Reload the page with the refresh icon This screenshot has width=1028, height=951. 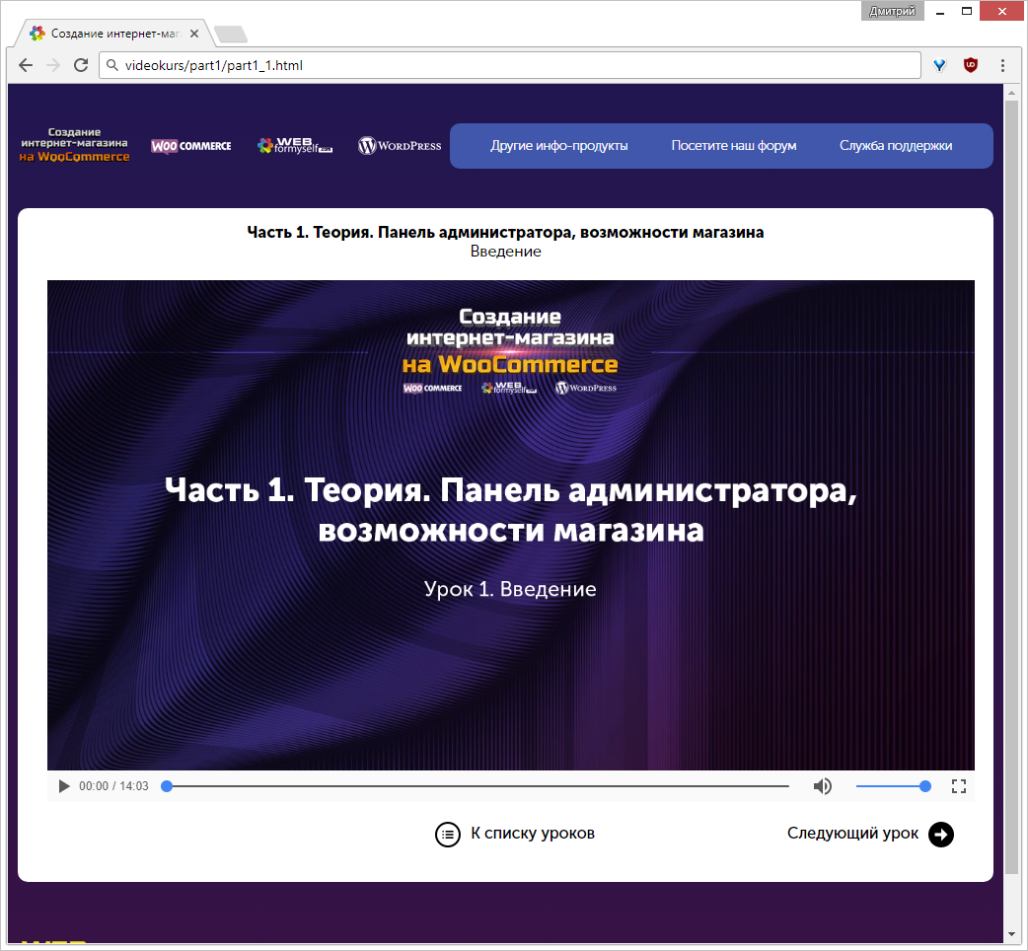(x=81, y=65)
